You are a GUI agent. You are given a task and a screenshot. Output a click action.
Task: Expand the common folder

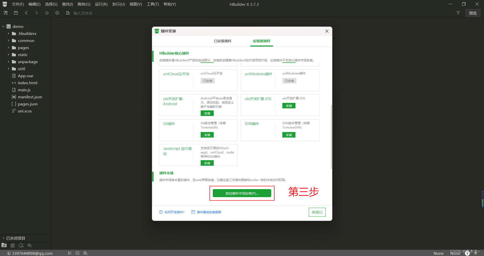point(8,40)
